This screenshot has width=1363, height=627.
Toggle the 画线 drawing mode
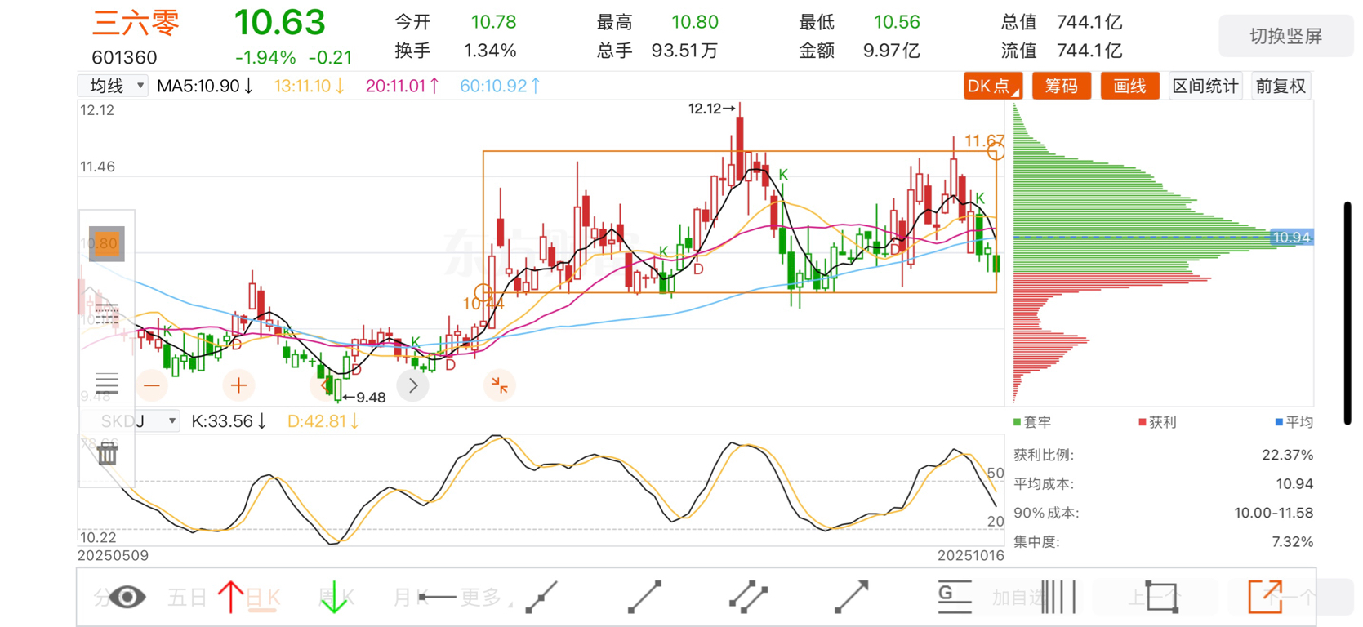coord(1129,86)
